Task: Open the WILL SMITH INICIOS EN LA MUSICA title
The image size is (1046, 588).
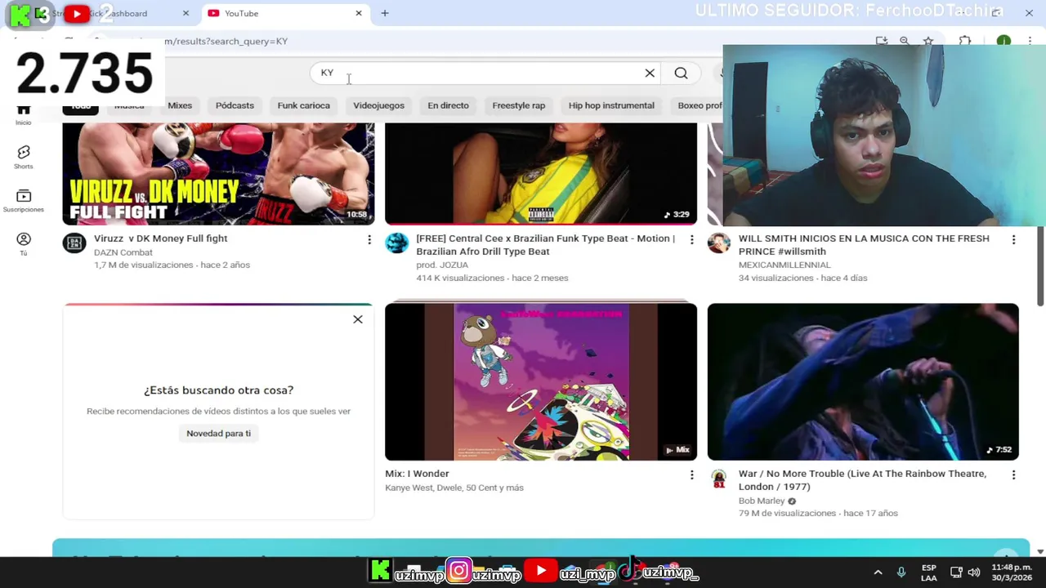Action: click(x=864, y=245)
